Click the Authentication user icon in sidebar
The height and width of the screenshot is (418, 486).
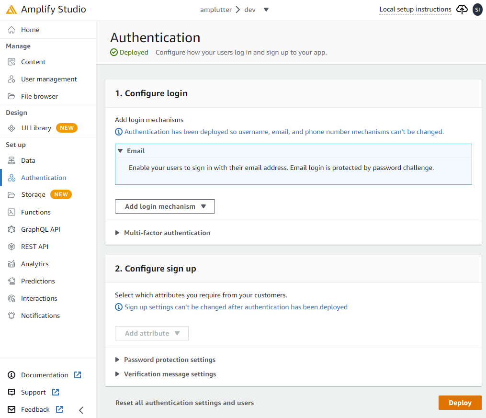coord(11,178)
